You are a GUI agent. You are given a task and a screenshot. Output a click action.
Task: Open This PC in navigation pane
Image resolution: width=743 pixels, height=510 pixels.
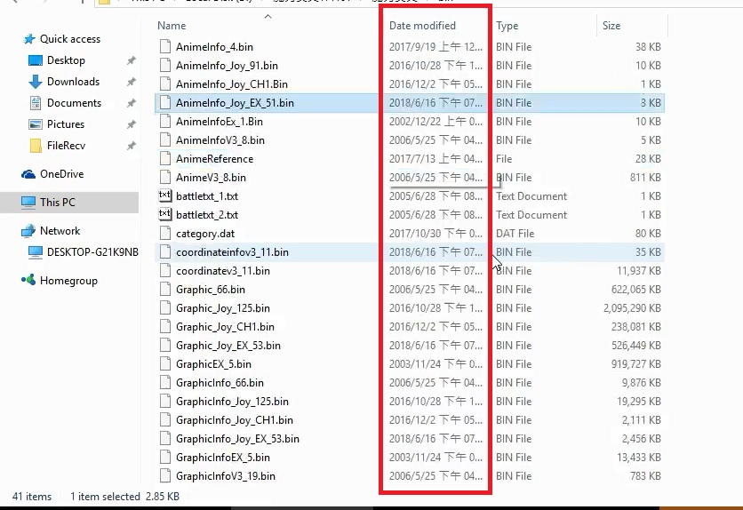(x=58, y=203)
